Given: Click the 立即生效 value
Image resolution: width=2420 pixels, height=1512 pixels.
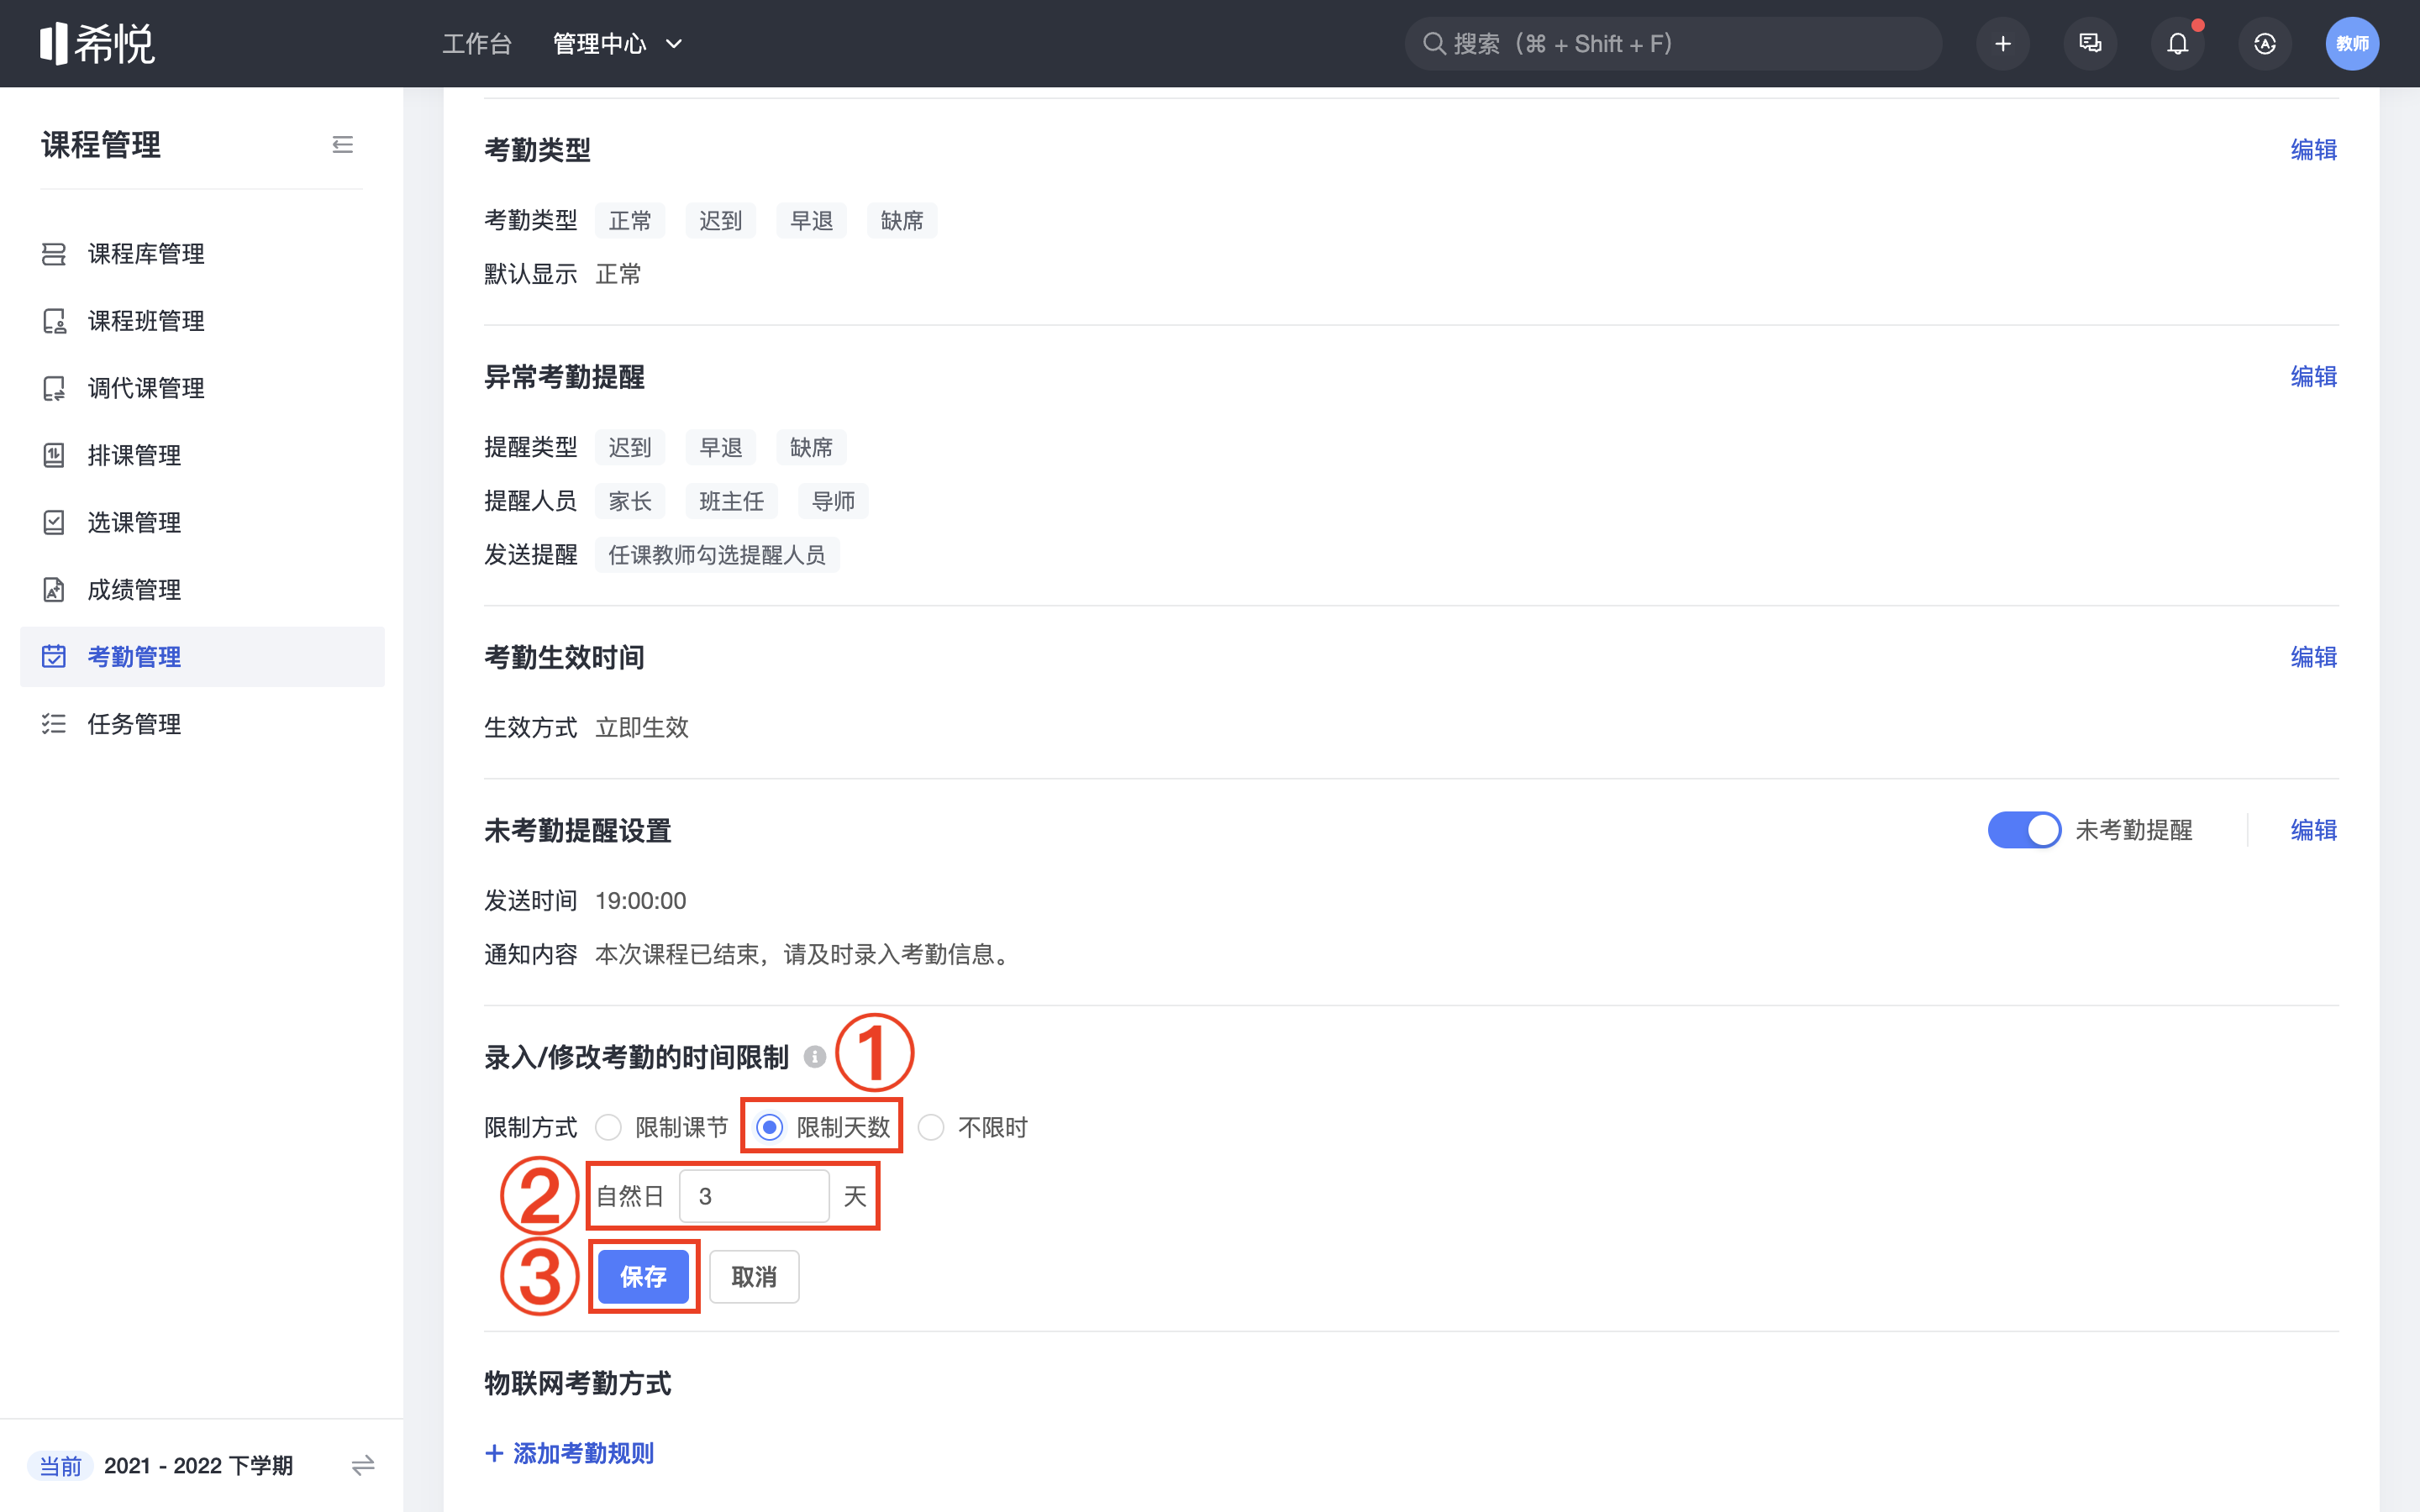Looking at the screenshot, I should [x=642, y=727].
